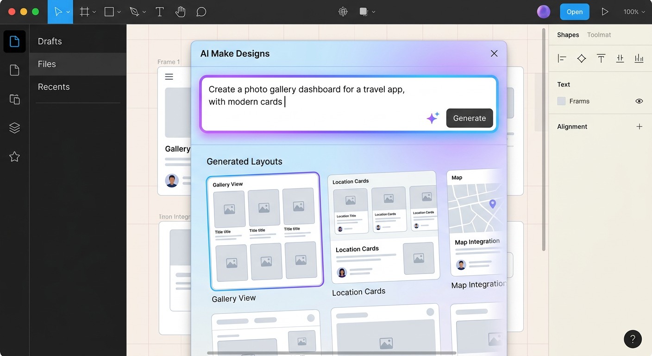Click the blue Open button
The height and width of the screenshot is (356, 652).
pyautogui.click(x=575, y=12)
